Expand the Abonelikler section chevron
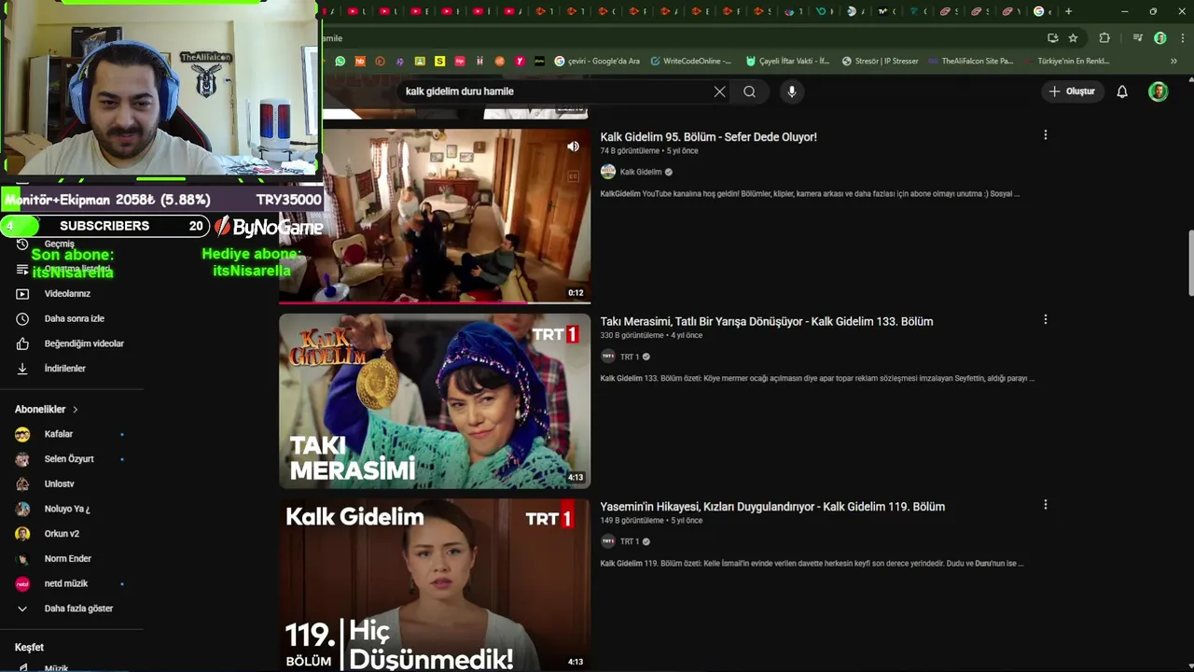The height and width of the screenshot is (672, 1194). tap(76, 410)
